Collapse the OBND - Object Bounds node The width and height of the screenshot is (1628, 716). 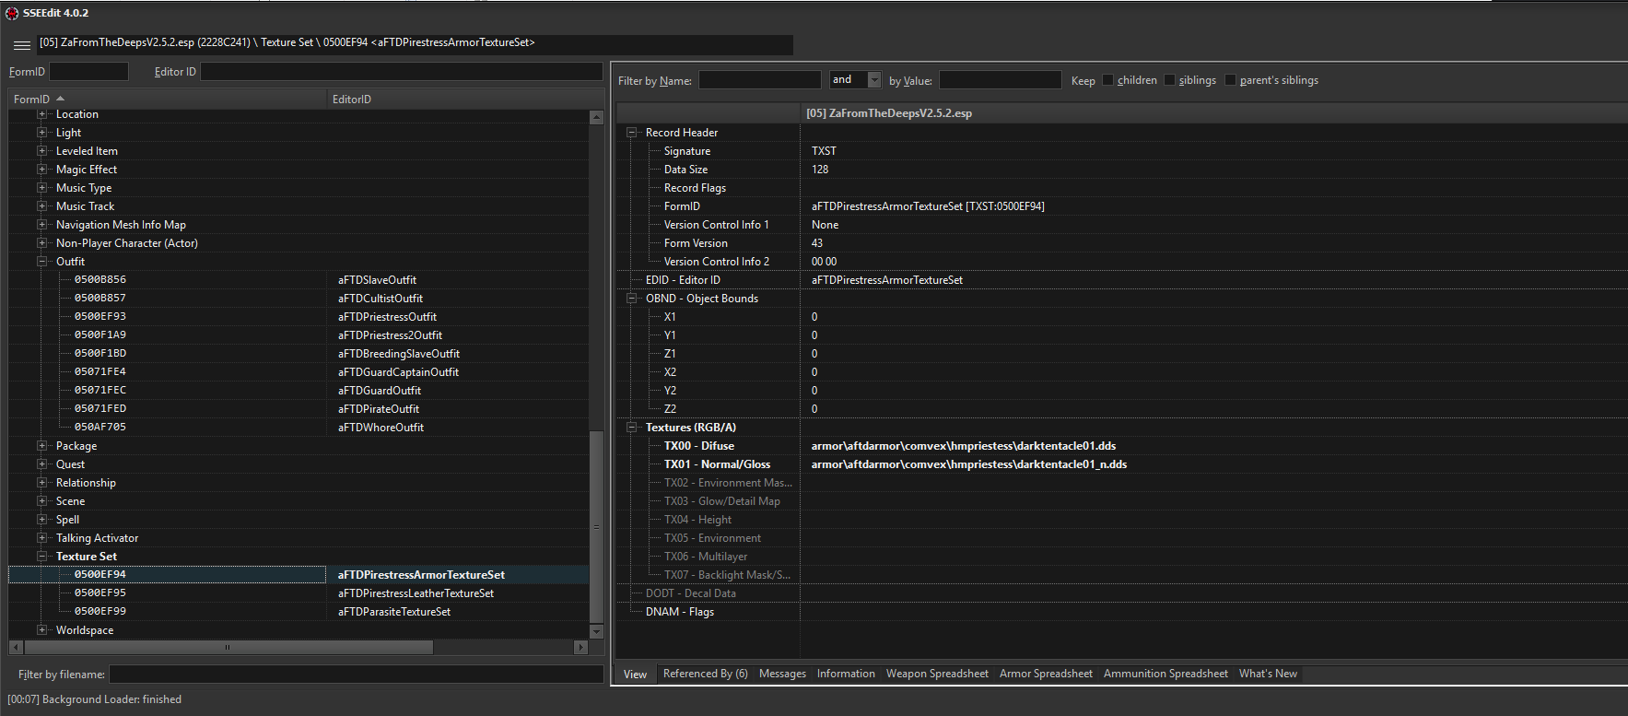[x=632, y=299]
